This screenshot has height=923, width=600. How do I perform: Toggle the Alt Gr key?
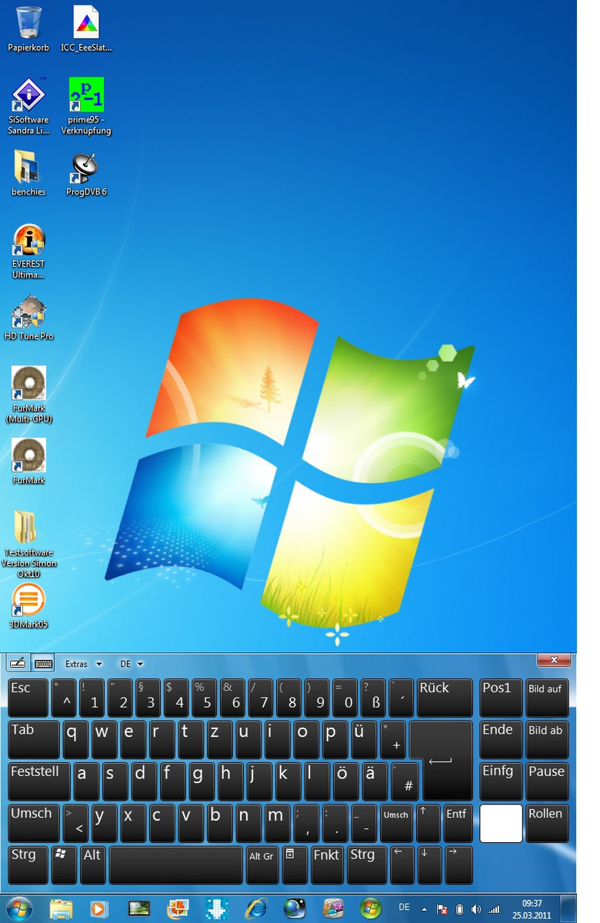click(x=262, y=865)
